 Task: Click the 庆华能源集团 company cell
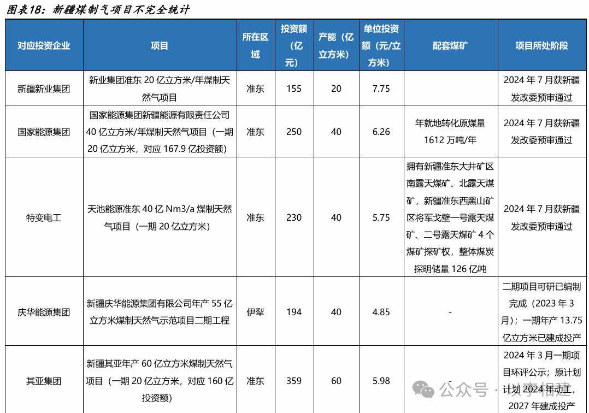[44, 312]
